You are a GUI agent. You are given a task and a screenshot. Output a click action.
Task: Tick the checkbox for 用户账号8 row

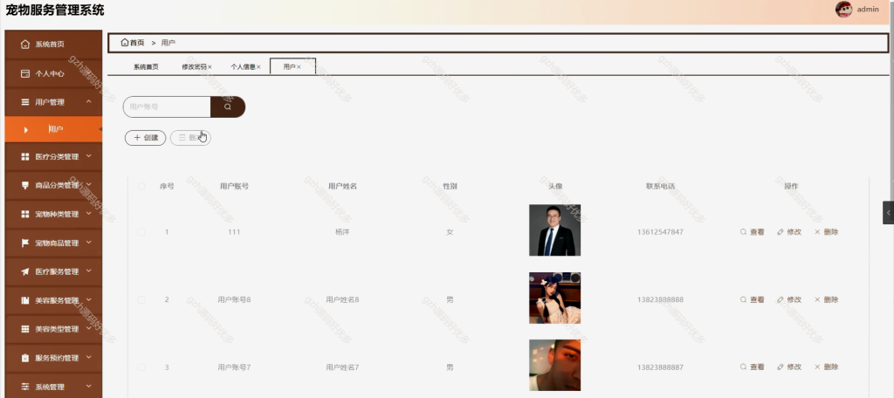tap(141, 299)
